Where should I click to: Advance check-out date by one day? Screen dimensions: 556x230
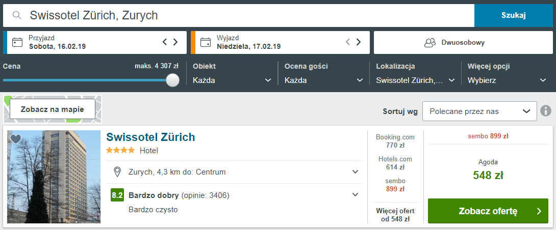click(x=359, y=42)
